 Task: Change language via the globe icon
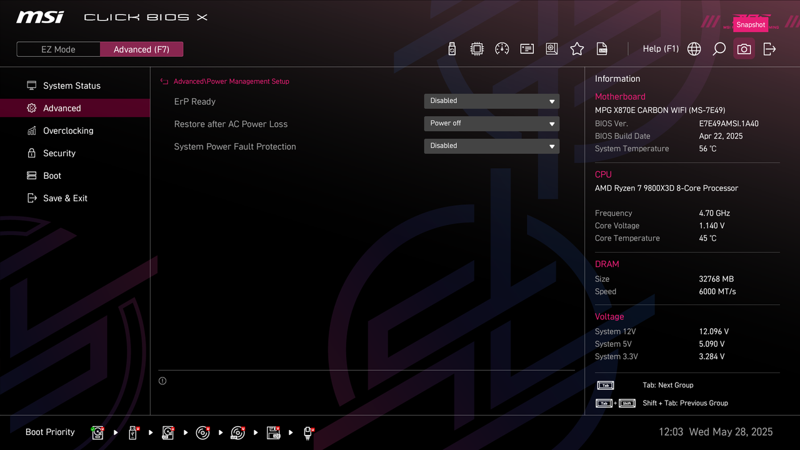tap(694, 49)
